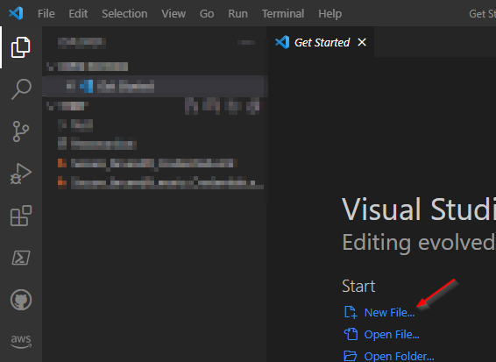
Task: Open the Go menu
Action: coord(207,14)
